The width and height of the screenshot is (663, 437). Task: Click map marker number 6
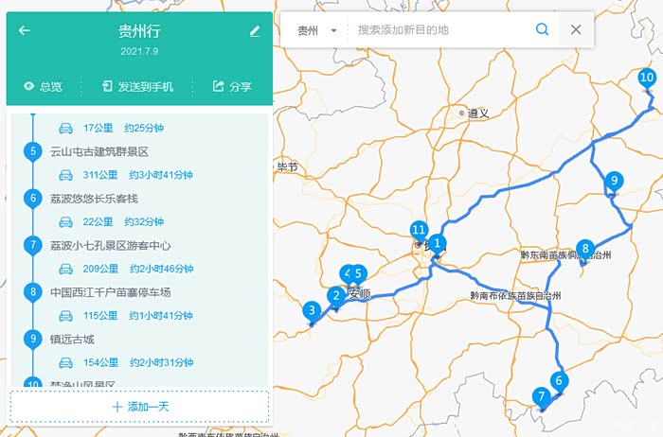[559, 382]
